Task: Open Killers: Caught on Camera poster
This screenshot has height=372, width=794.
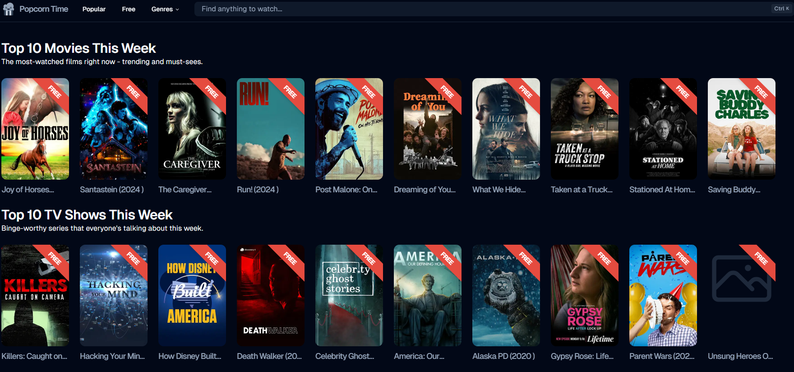Action: pos(35,295)
